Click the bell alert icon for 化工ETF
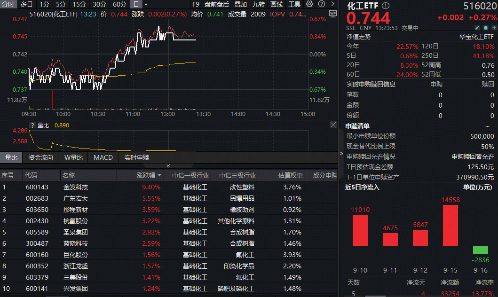Screen dimensions: 498x297 tap(486, 28)
